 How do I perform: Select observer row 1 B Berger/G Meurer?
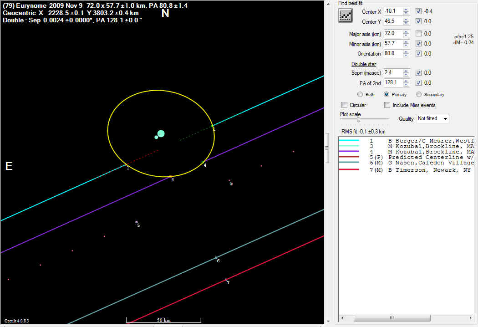[407, 141]
